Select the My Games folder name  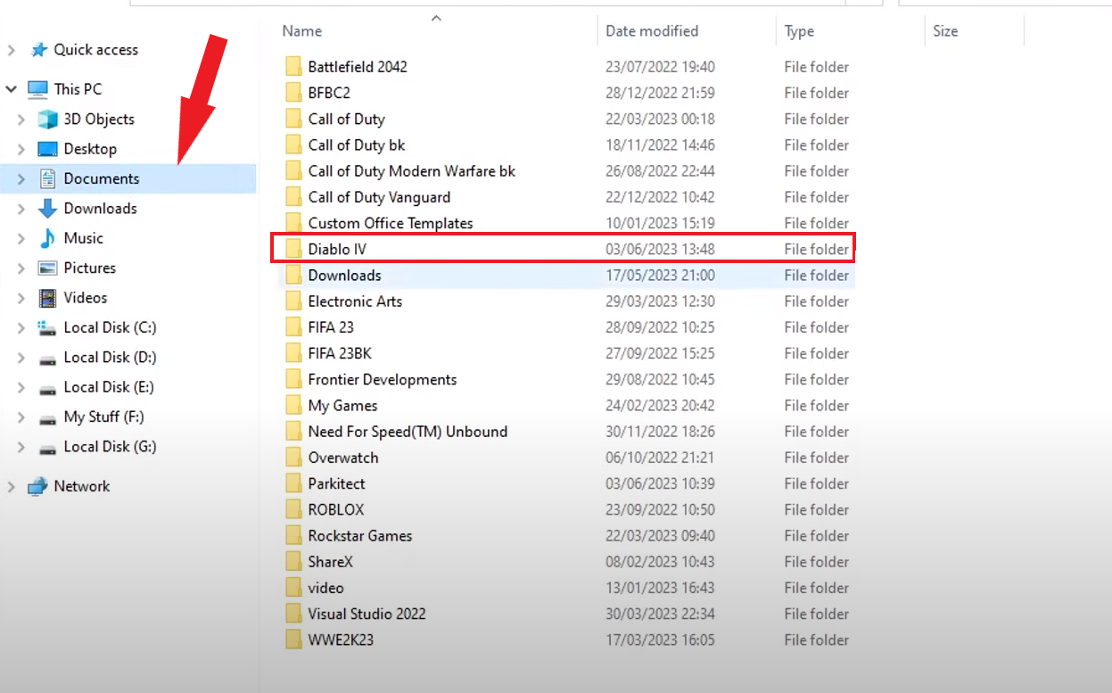(342, 406)
